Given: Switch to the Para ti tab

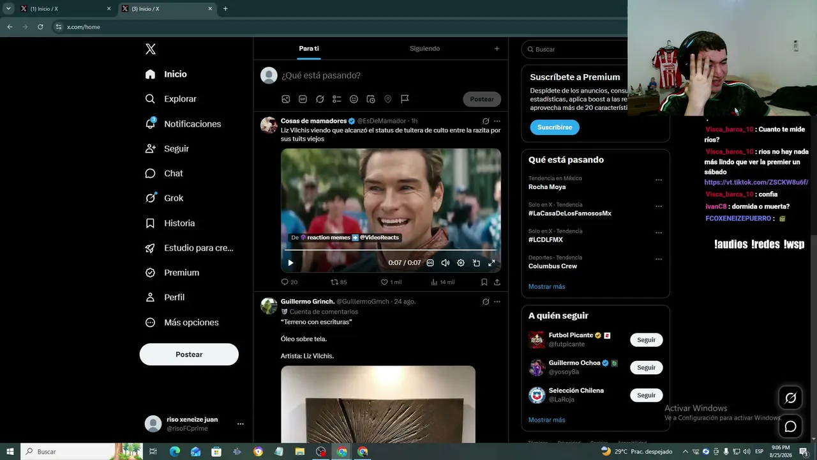Looking at the screenshot, I should pos(309,49).
